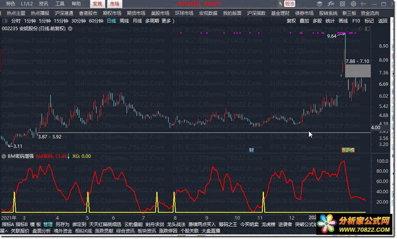Click the 统计 button
Viewport: 397px width, 239px height.
tap(330, 21)
